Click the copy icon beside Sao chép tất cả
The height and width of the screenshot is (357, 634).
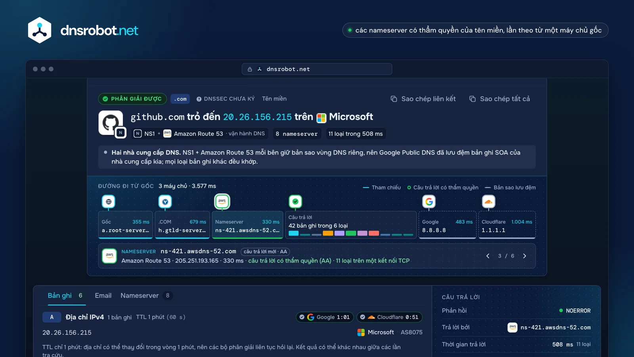pyautogui.click(x=472, y=99)
